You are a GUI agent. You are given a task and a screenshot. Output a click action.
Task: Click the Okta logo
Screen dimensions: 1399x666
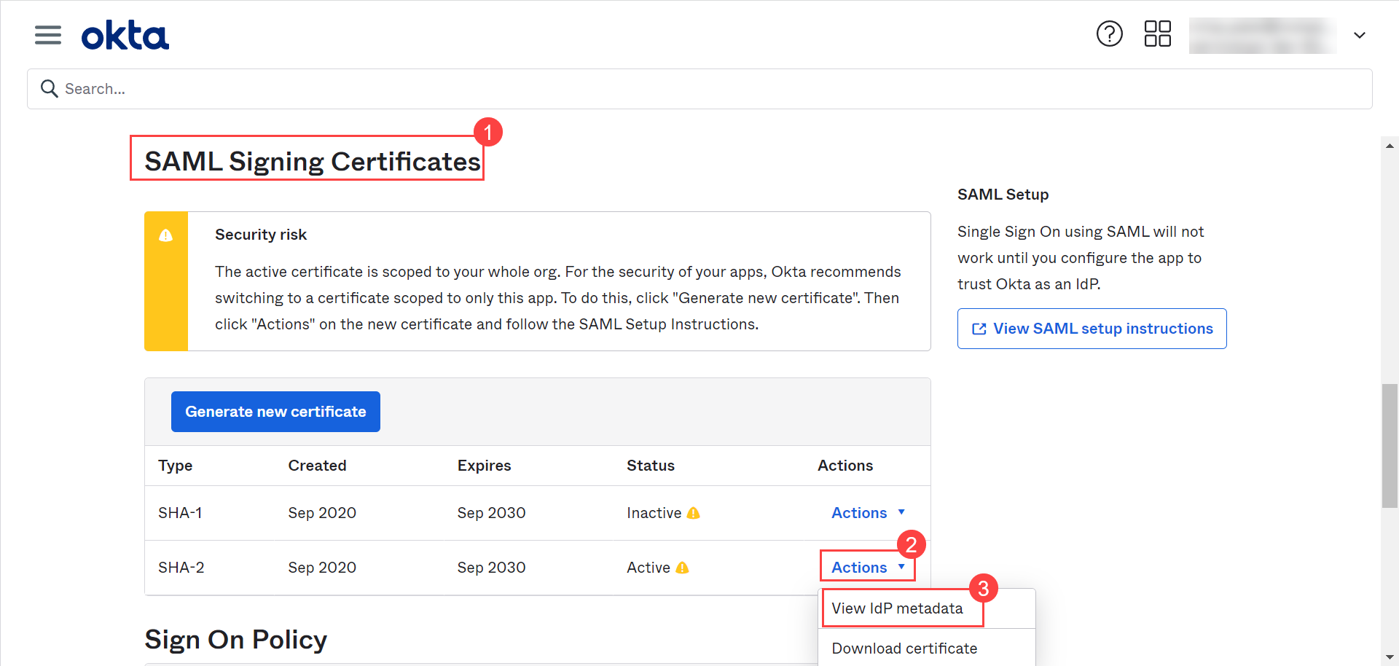[x=125, y=34]
